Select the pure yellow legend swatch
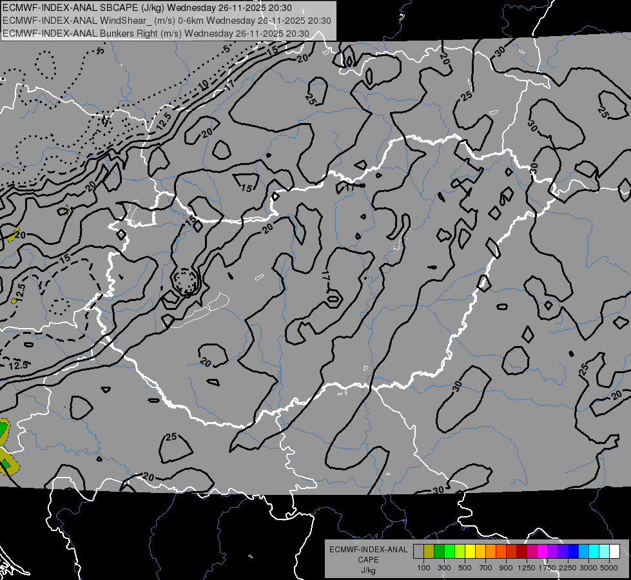The height and width of the screenshot is (580, 631). click(x=470, y=551)
